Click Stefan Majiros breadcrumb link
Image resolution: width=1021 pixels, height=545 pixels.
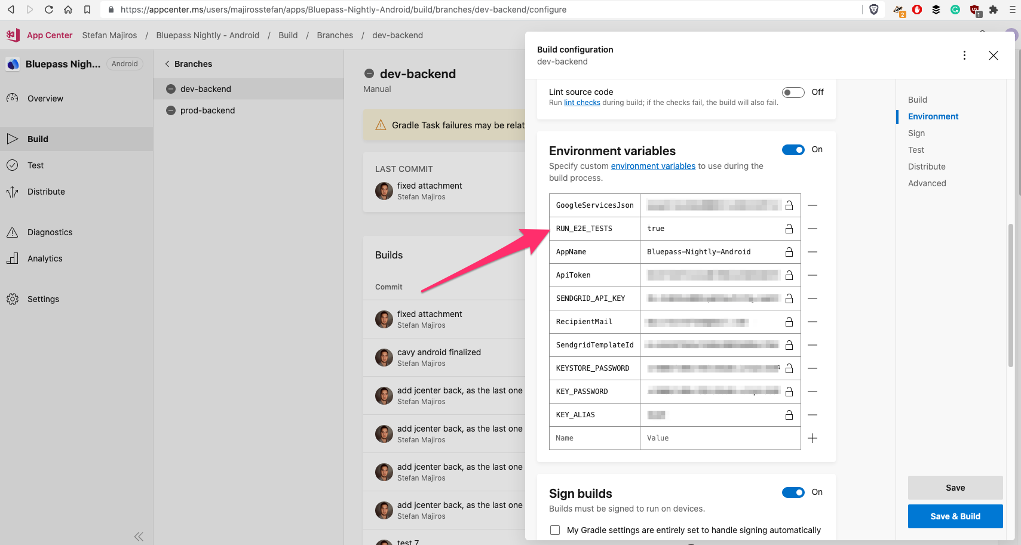(109, 35)
